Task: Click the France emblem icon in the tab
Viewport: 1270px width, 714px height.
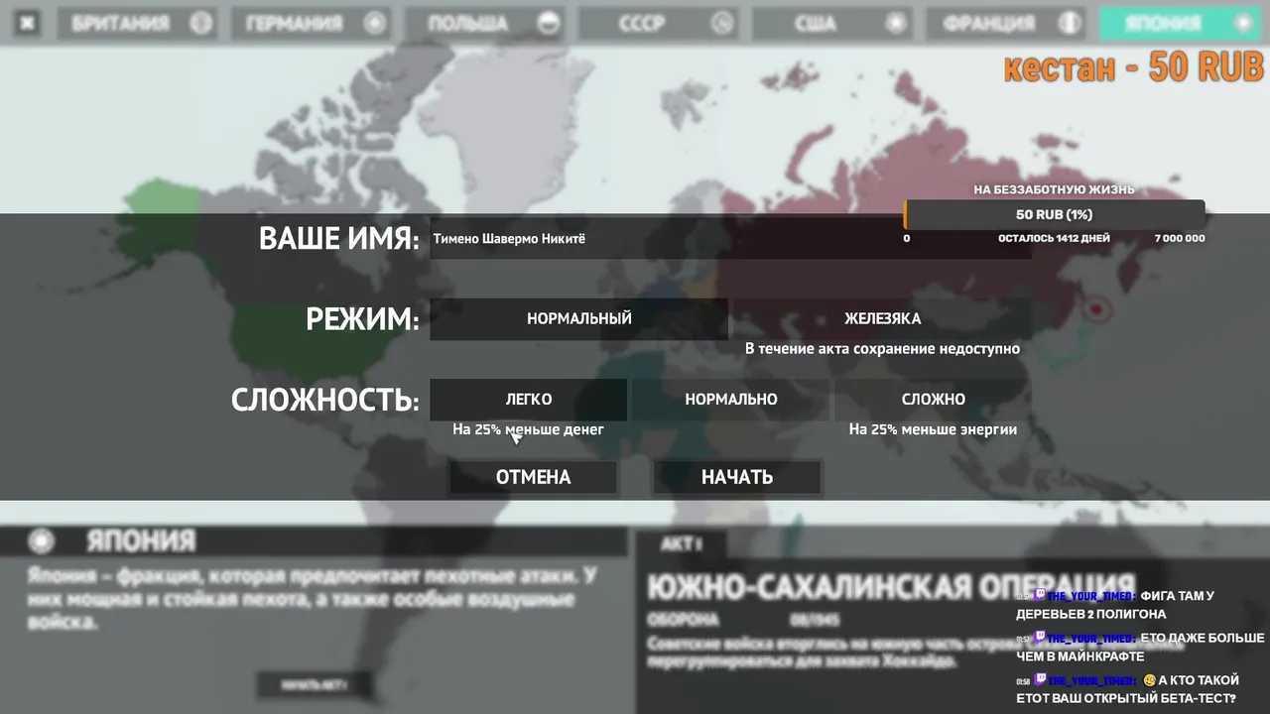Action: (1070, 23)
